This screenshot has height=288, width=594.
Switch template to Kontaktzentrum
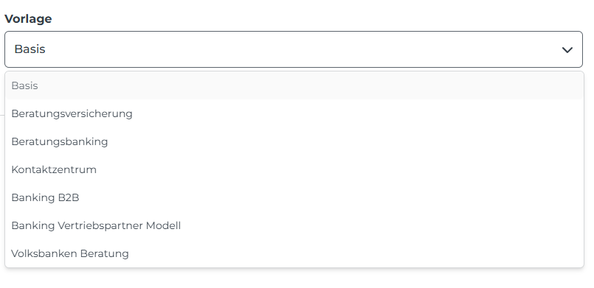coord(294,169)
